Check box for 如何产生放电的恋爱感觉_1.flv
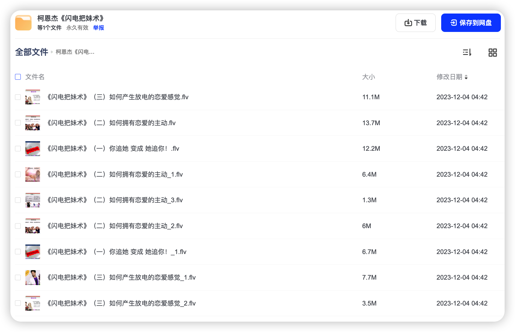515x332 pixels. pyautogui.click(x=18, y=277)
